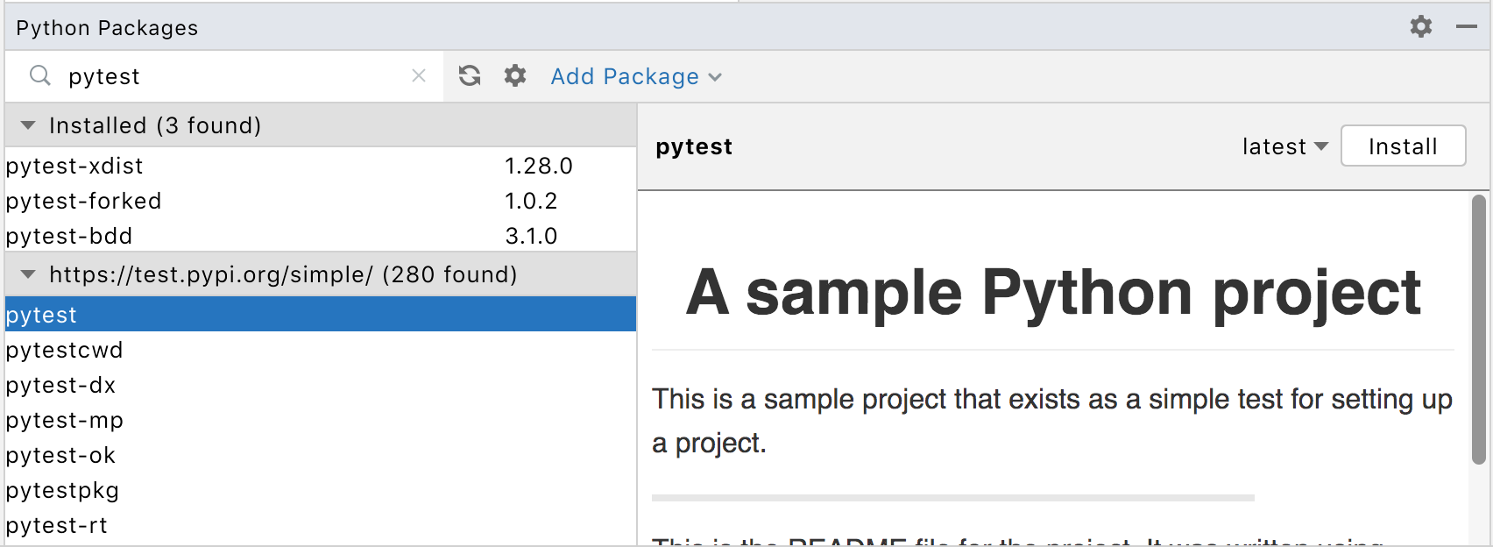Click the Python Packages panel title
Screen dimensions: 1493x547
[107, 27]
